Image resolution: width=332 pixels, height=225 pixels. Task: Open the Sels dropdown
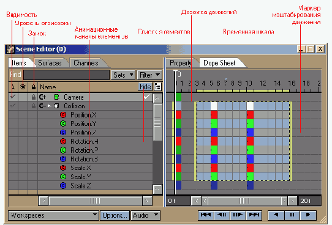[123, 75]
